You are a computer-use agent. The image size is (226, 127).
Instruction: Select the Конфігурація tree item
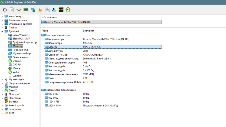(x=16, y=105)
